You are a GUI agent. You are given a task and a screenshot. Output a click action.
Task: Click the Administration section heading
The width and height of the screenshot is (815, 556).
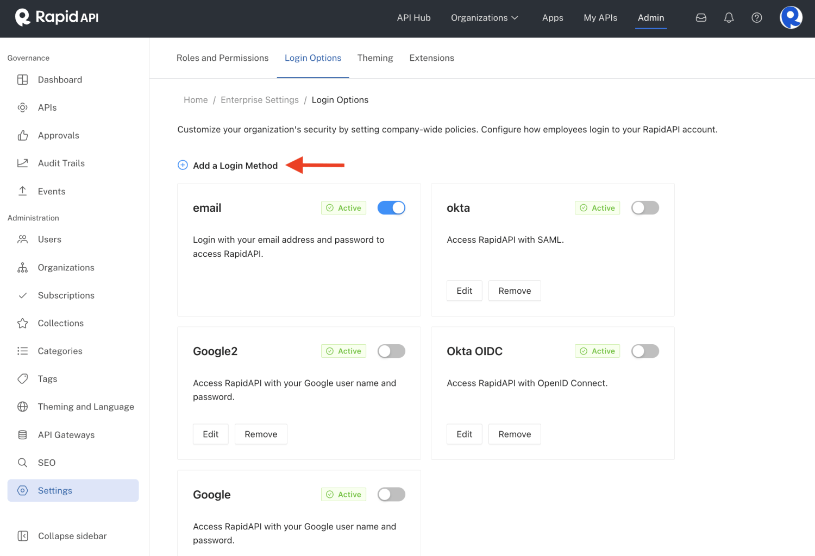[33, 218]
